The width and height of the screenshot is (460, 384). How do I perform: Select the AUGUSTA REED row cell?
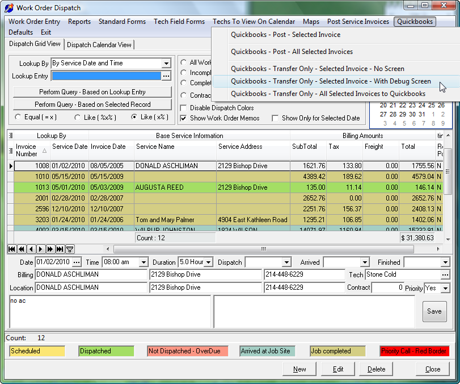(175, 187)
